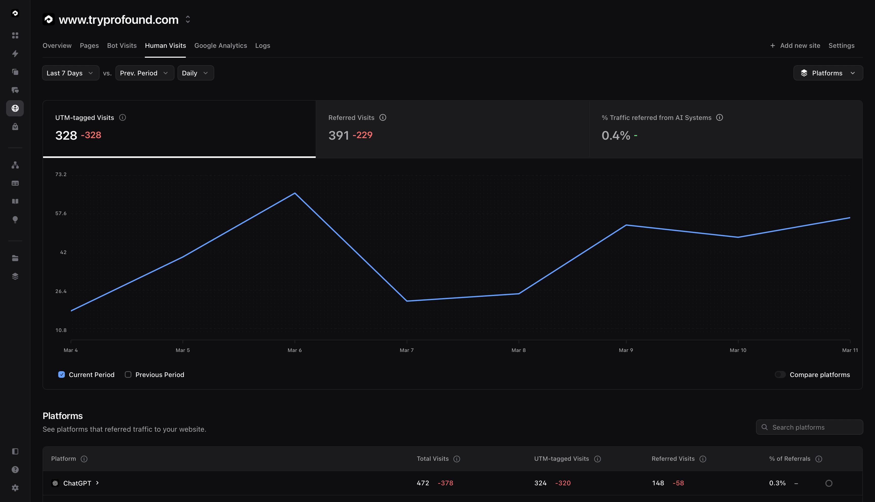Viewport: 875px width, 502px height.
Task: Open the dashboard grid icon in sidebar
Action: (x=15, y=35)
